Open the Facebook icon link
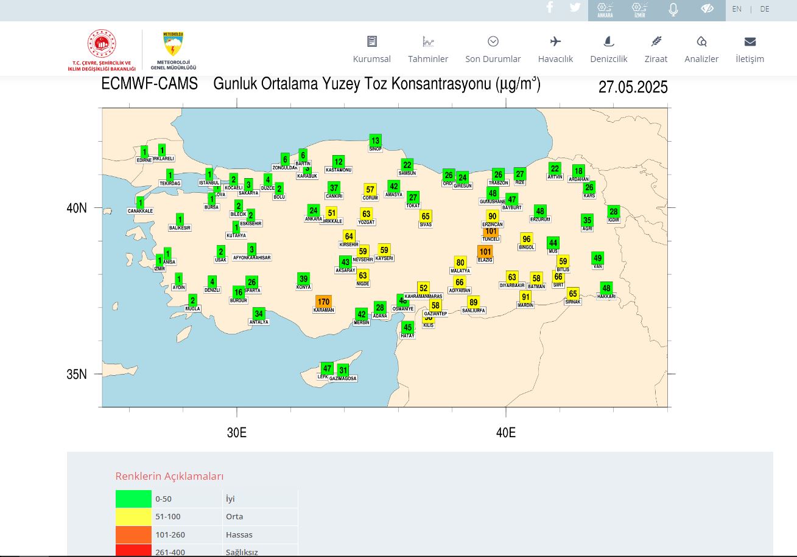The image size is (797, 557). pos(550,7)
